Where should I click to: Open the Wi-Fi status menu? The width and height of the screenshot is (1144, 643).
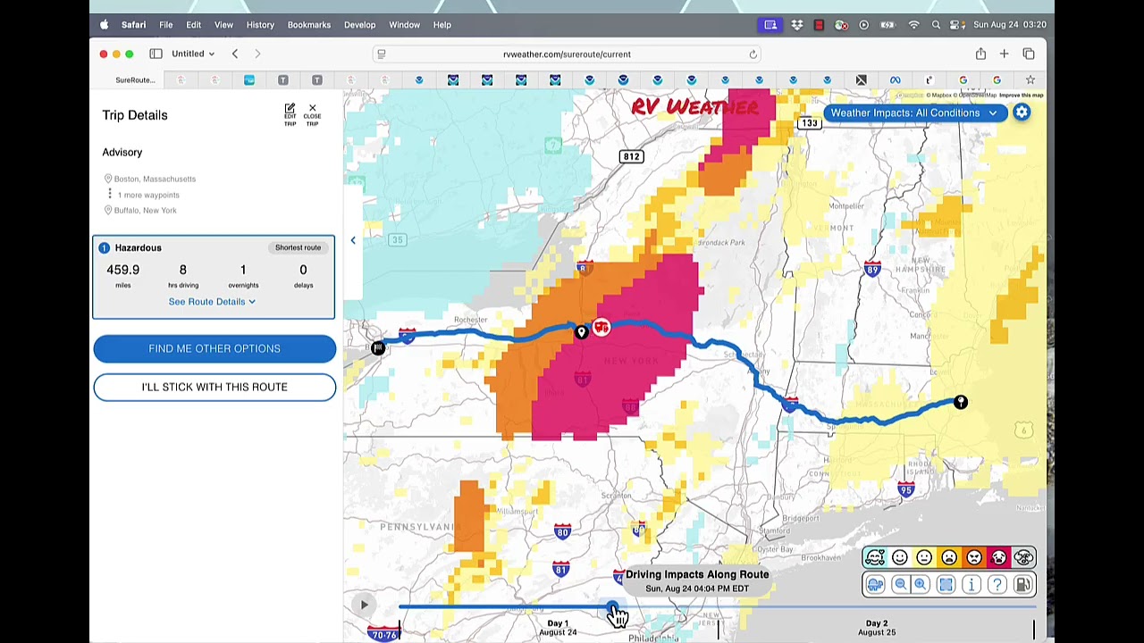click(913, 25)
